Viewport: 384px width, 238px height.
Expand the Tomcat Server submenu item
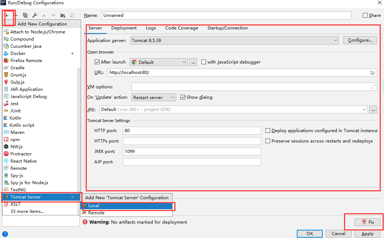tap(41, 197)
